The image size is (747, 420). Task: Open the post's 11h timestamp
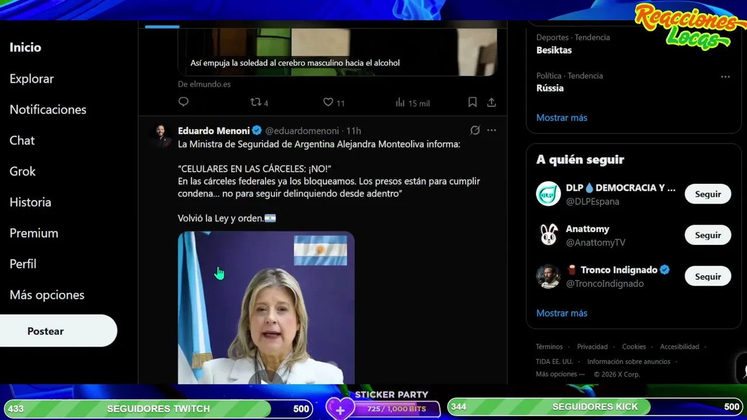point(354,131)
